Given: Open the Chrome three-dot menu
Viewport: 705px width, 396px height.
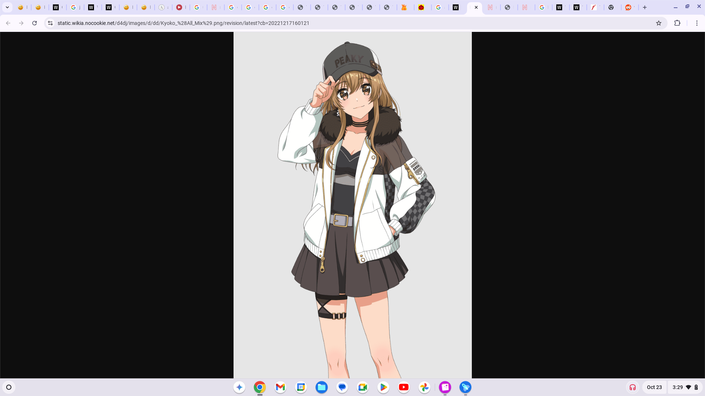Looking at the screenshot, I should [x=697, y=23].
